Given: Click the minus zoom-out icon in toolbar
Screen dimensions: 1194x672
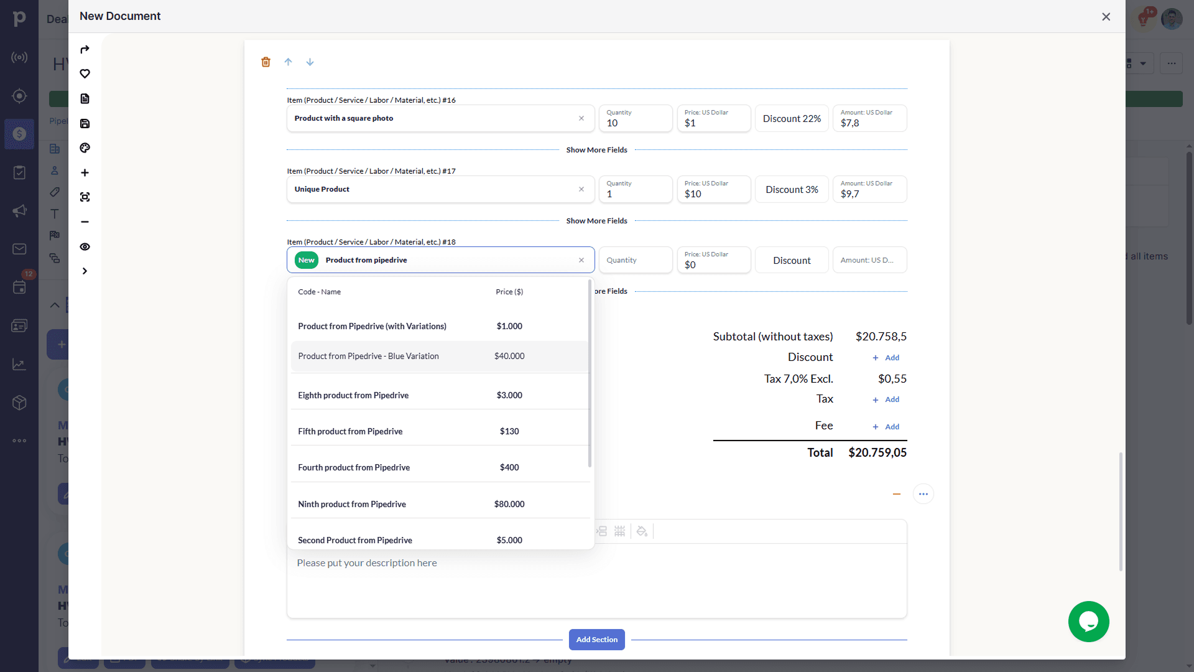Looking at the screenshot, I should point(85,222).
